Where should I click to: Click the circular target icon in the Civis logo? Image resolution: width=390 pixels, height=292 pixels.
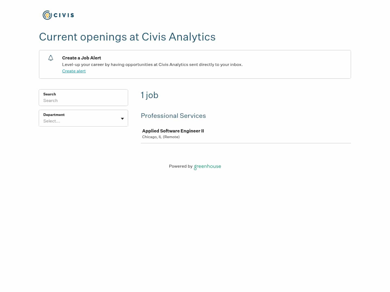pos(47,15)
